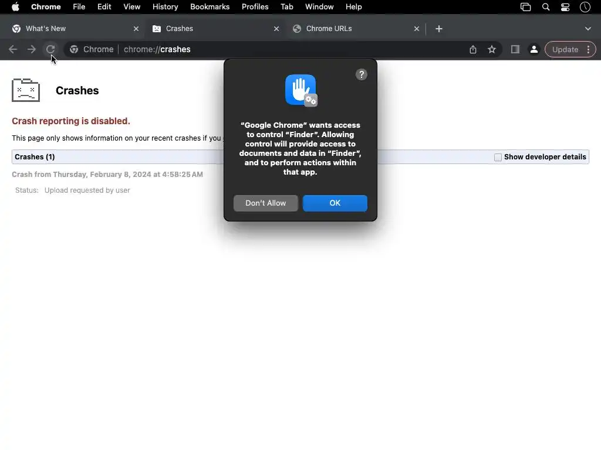This screenshot has width=601, height=450.
Task: Open the History menu
Action: [x=165, y=7]
